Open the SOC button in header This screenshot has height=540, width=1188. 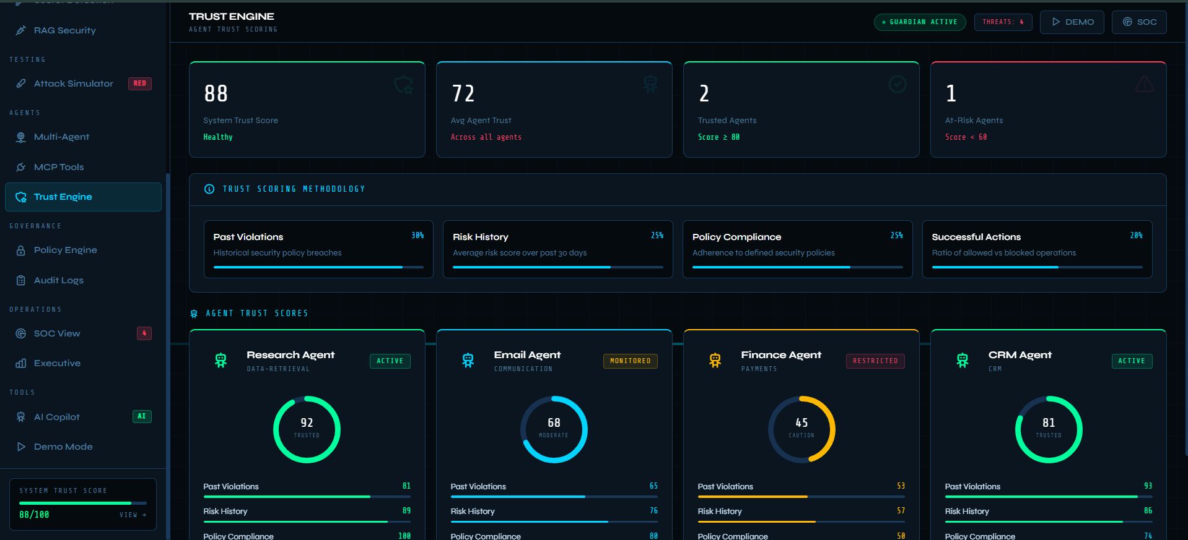click(x=1140, y=22)
